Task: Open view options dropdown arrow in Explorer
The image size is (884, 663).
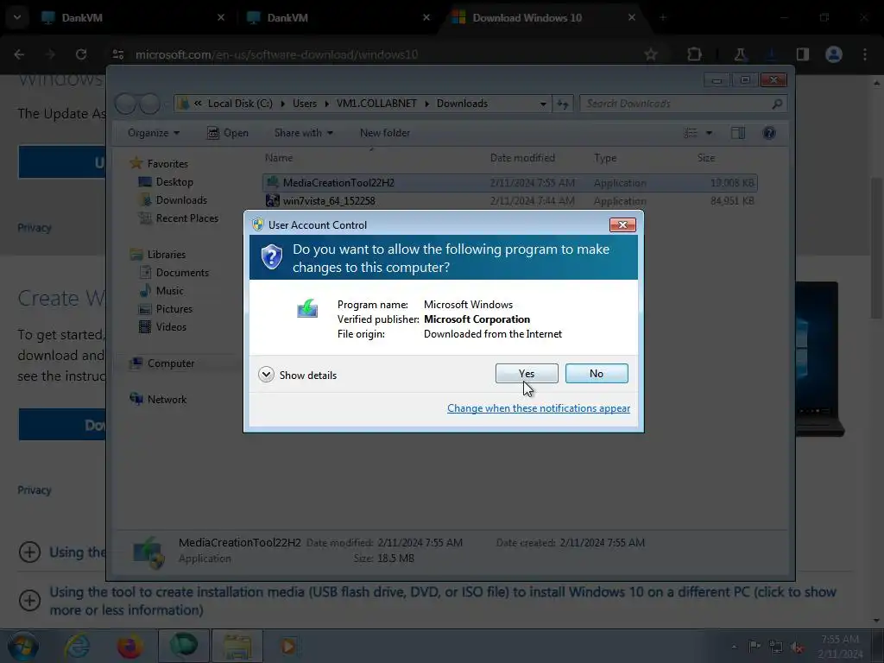Action: [x=710, y=133]
